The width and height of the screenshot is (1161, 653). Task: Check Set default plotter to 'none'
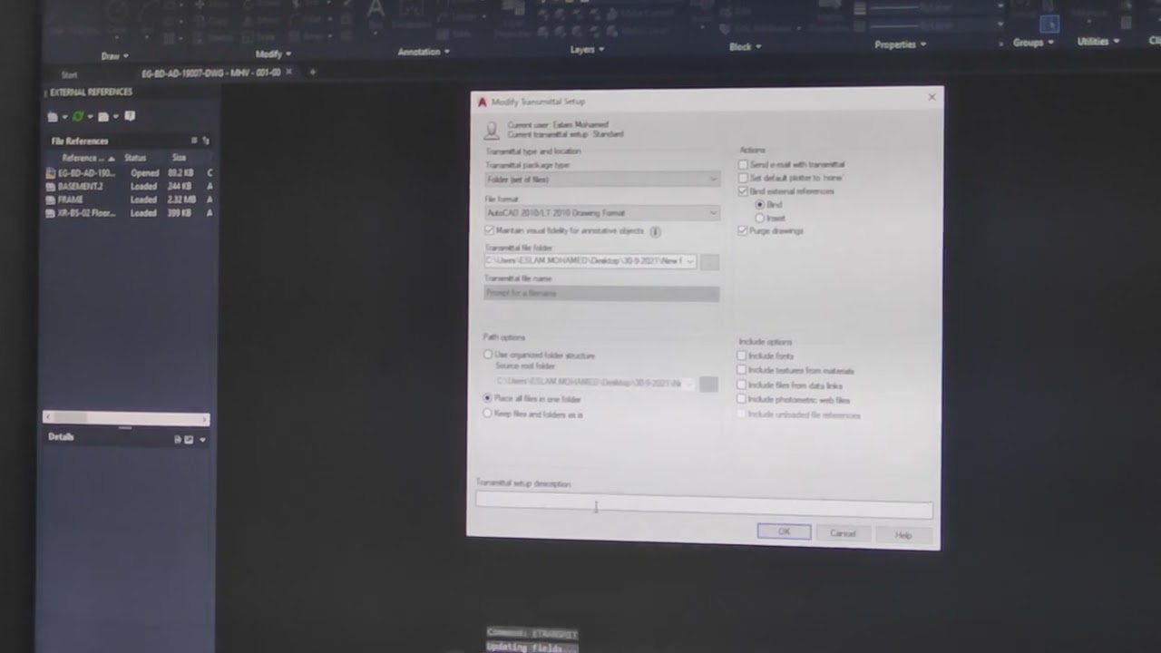[x=743, y=178]
